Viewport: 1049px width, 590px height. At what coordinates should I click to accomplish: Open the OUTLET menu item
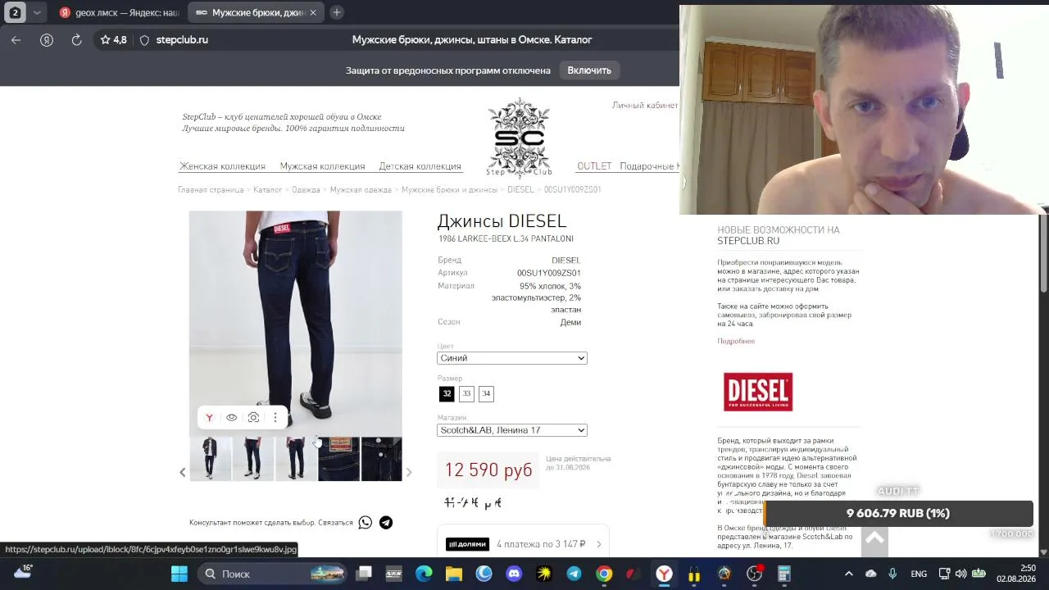pos(594,166)
